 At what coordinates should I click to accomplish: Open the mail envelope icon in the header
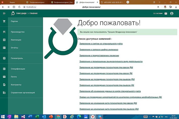click(x=166, y=14)
